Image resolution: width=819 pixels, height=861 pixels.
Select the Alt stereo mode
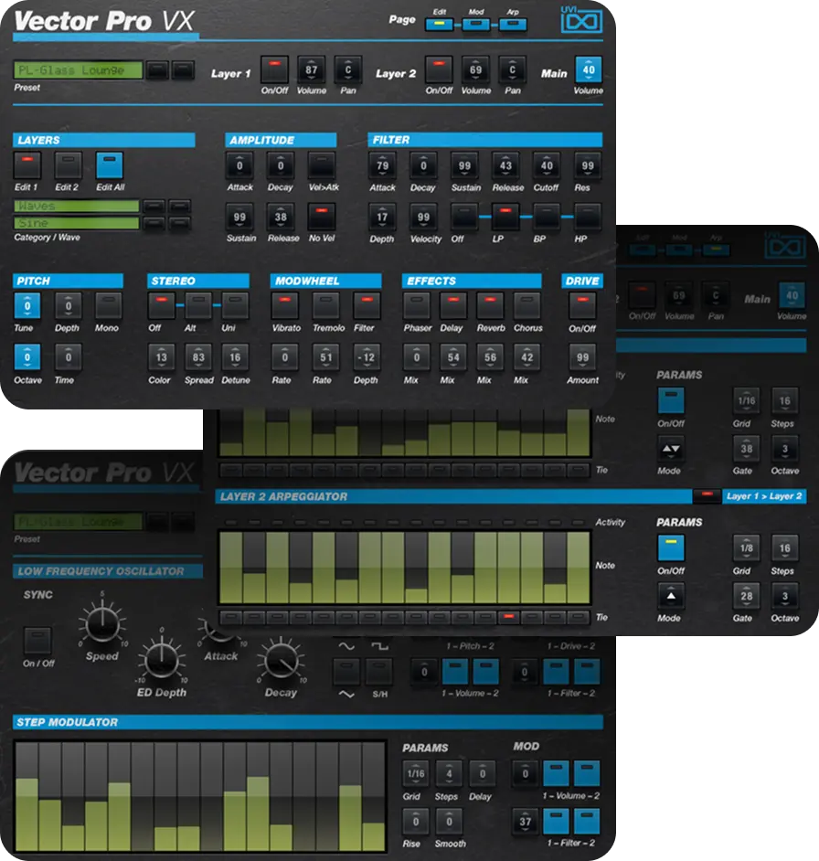click(x=198, y=306)
